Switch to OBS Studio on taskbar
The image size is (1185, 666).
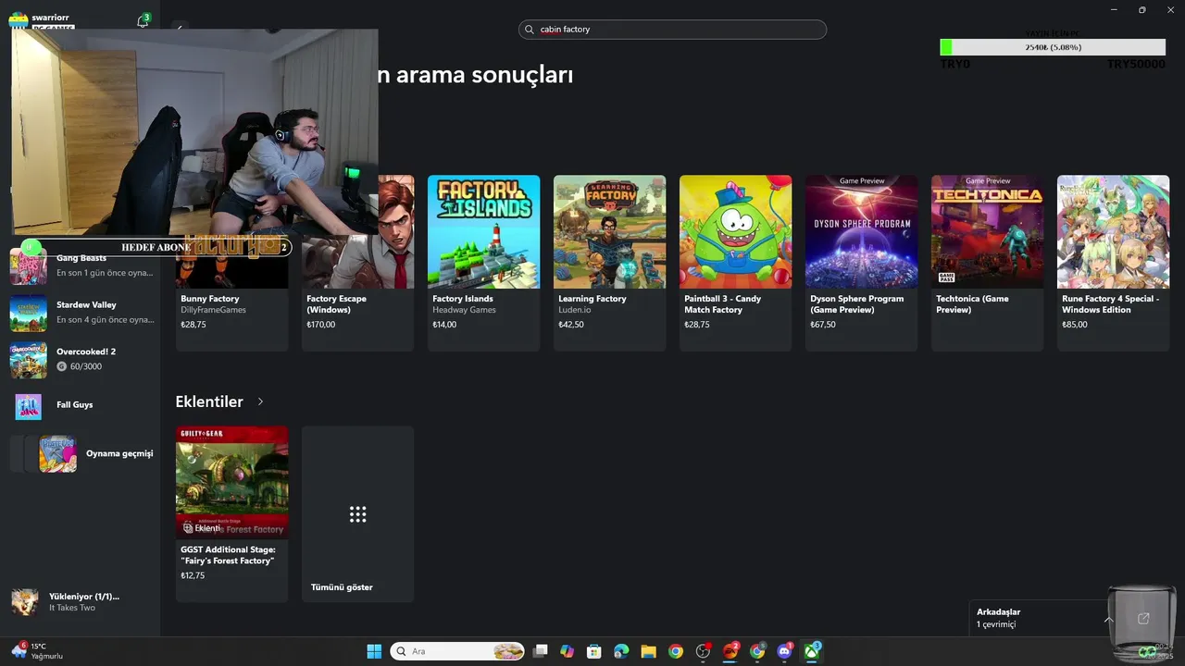703,651
